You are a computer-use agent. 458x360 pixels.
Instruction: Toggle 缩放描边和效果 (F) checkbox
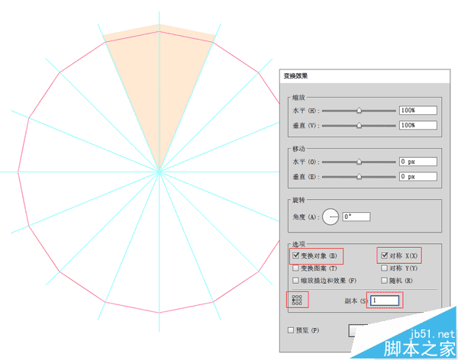296,281
